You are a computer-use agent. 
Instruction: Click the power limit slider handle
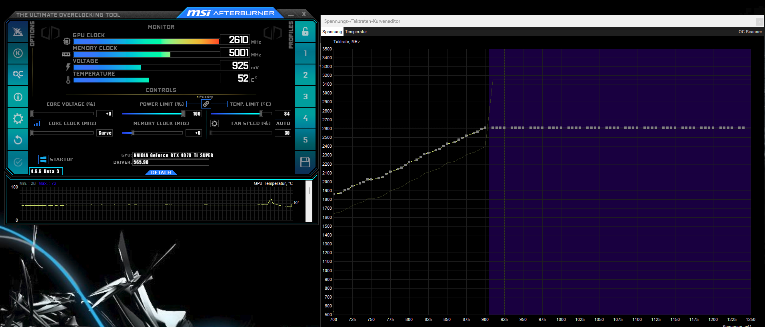[x=183, y=114]
